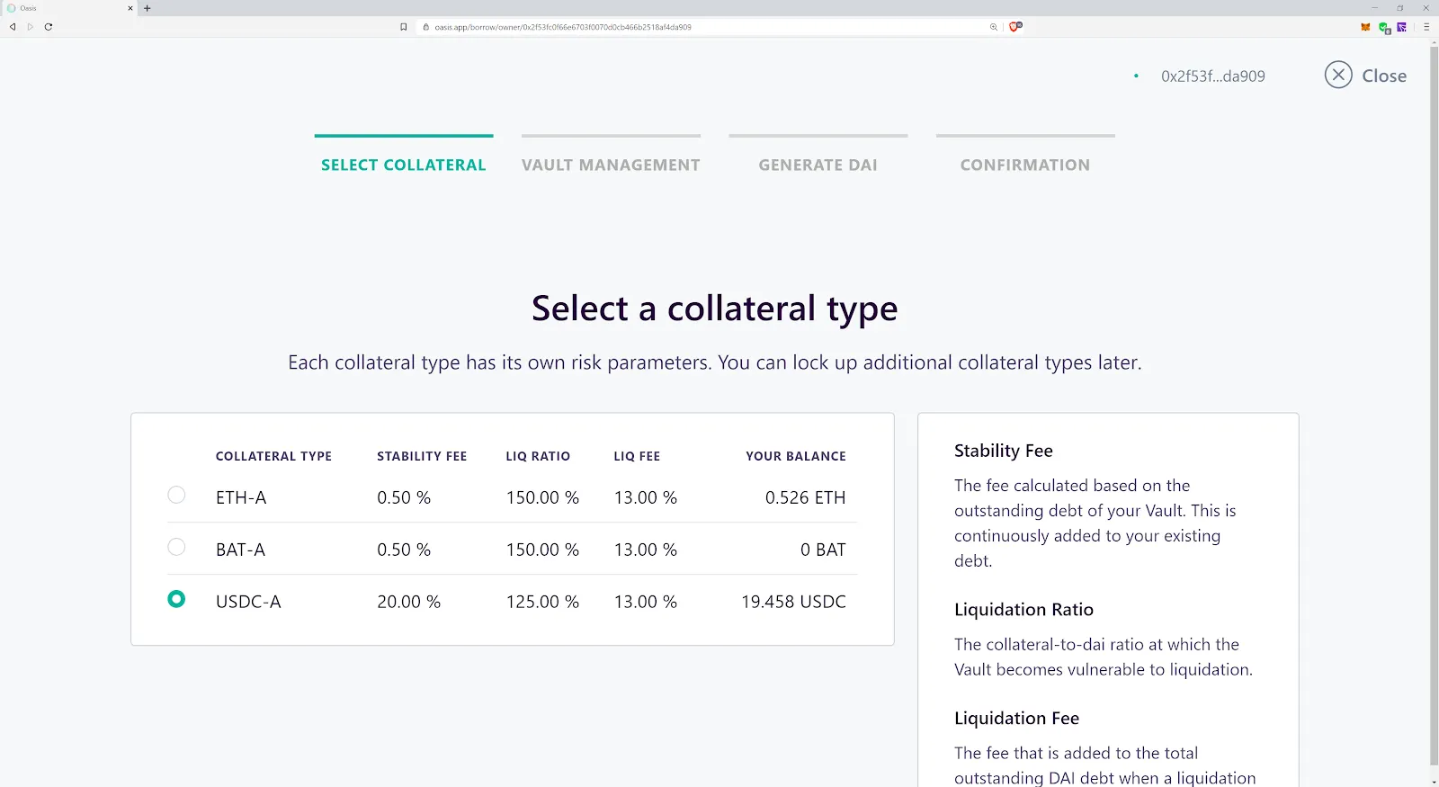Click the ETH-A collateral name
Viewport: 1439px width, 787px height.
(241, 497)
